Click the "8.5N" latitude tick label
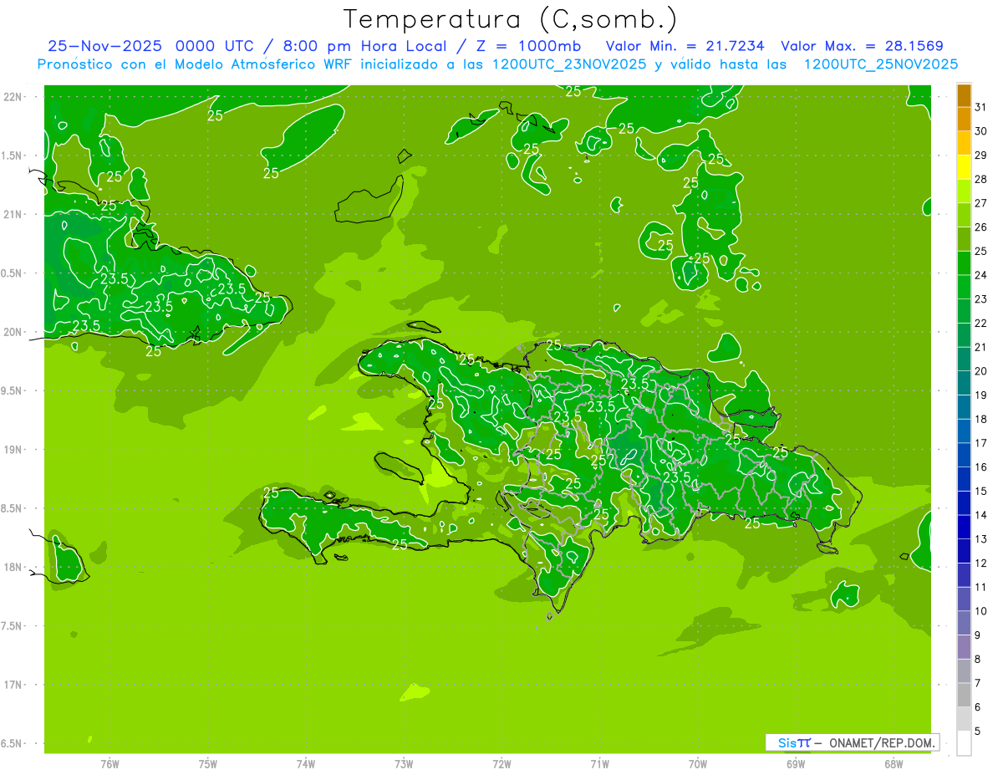 12,509
